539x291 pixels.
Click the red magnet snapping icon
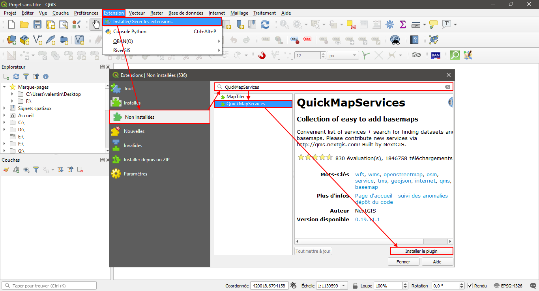(262, 55)
